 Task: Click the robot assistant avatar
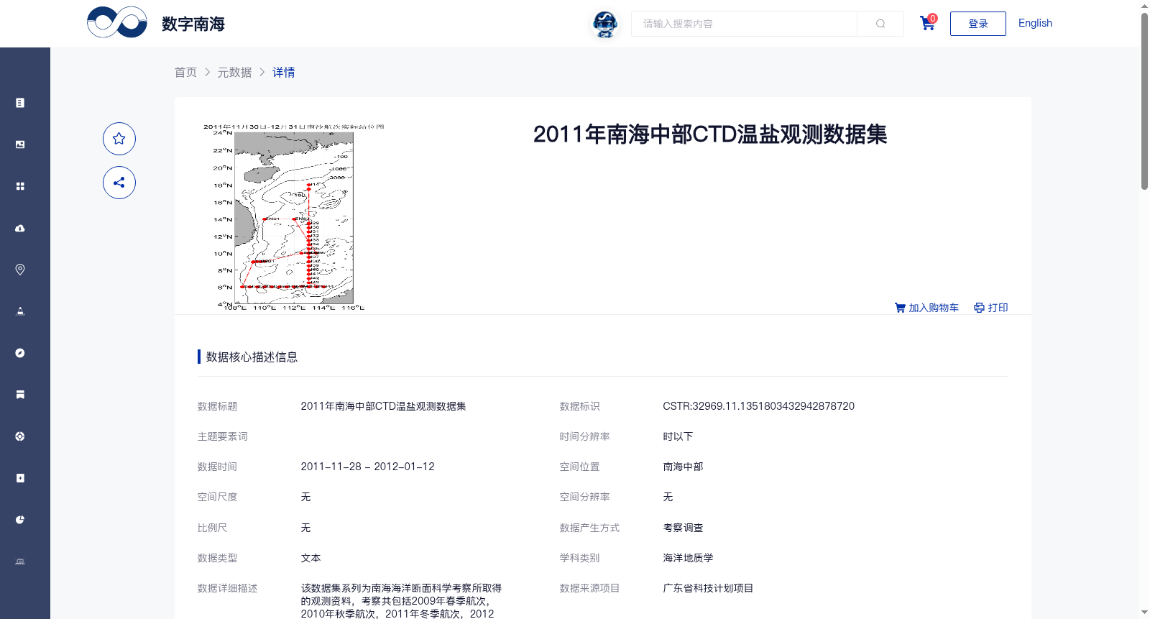(605, 24)
